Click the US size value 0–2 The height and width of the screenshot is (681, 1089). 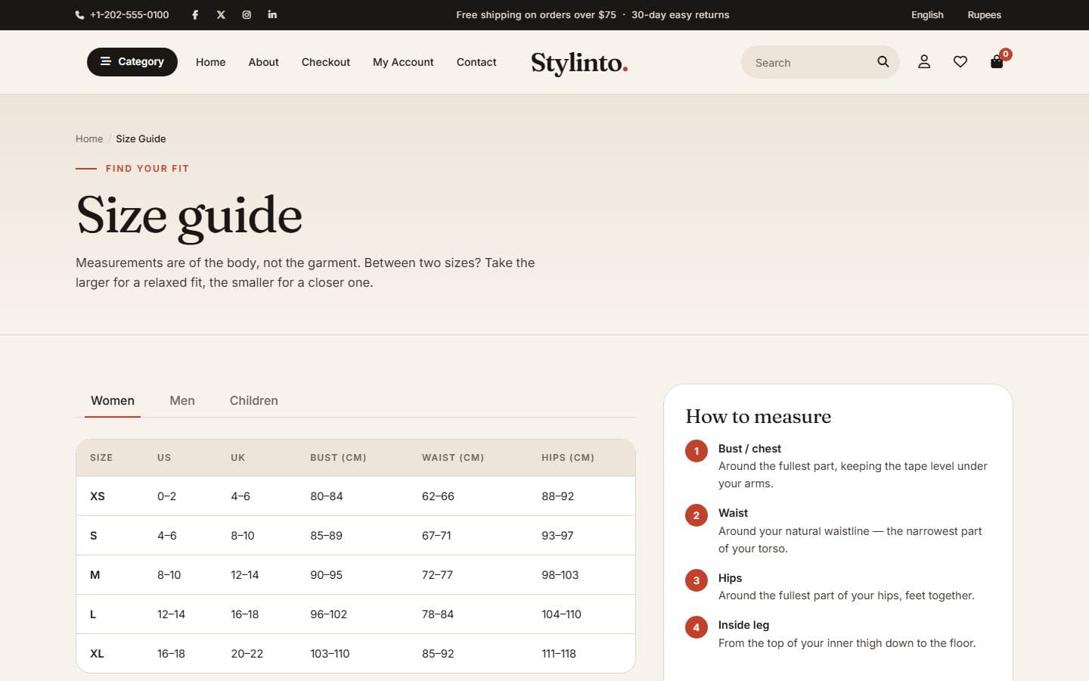point(166,496)
